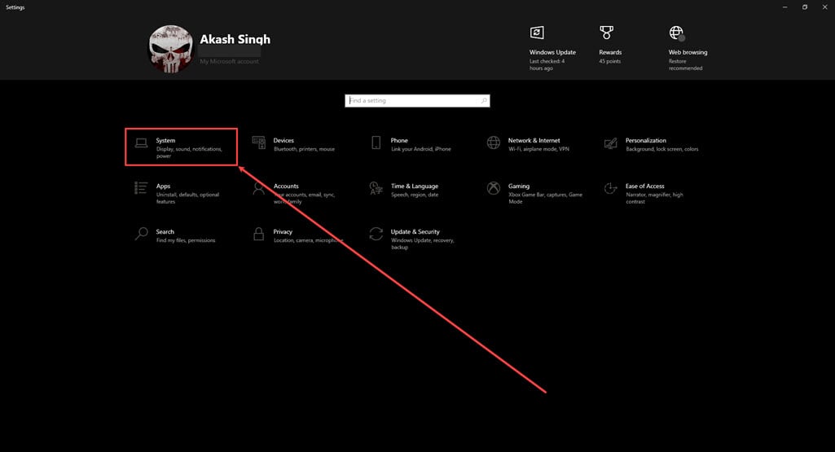The height and width of the screenshot is (452, 835).
Task: Click '45 points' rewards text
Action: [609, 61]
